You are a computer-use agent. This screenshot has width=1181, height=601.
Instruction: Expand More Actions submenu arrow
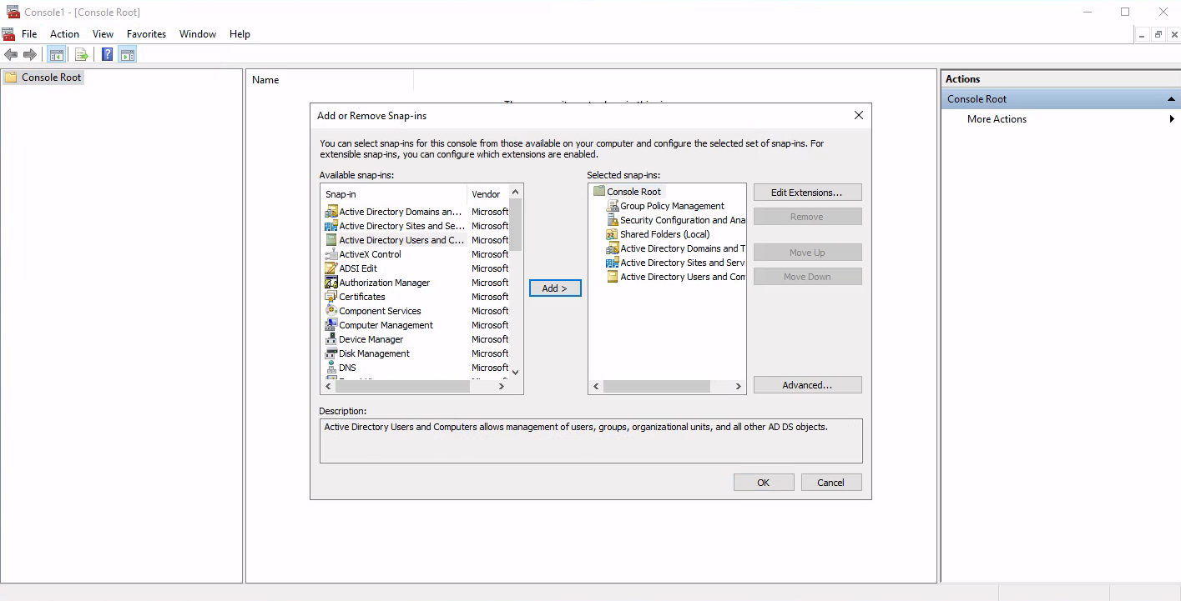1172,119
